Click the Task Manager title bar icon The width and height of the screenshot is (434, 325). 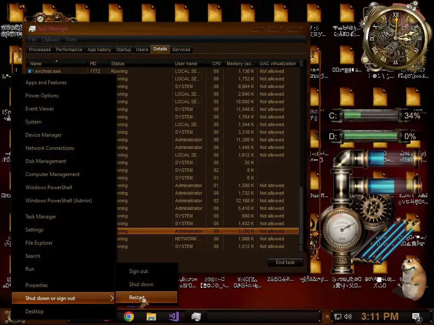click(32, 29)
